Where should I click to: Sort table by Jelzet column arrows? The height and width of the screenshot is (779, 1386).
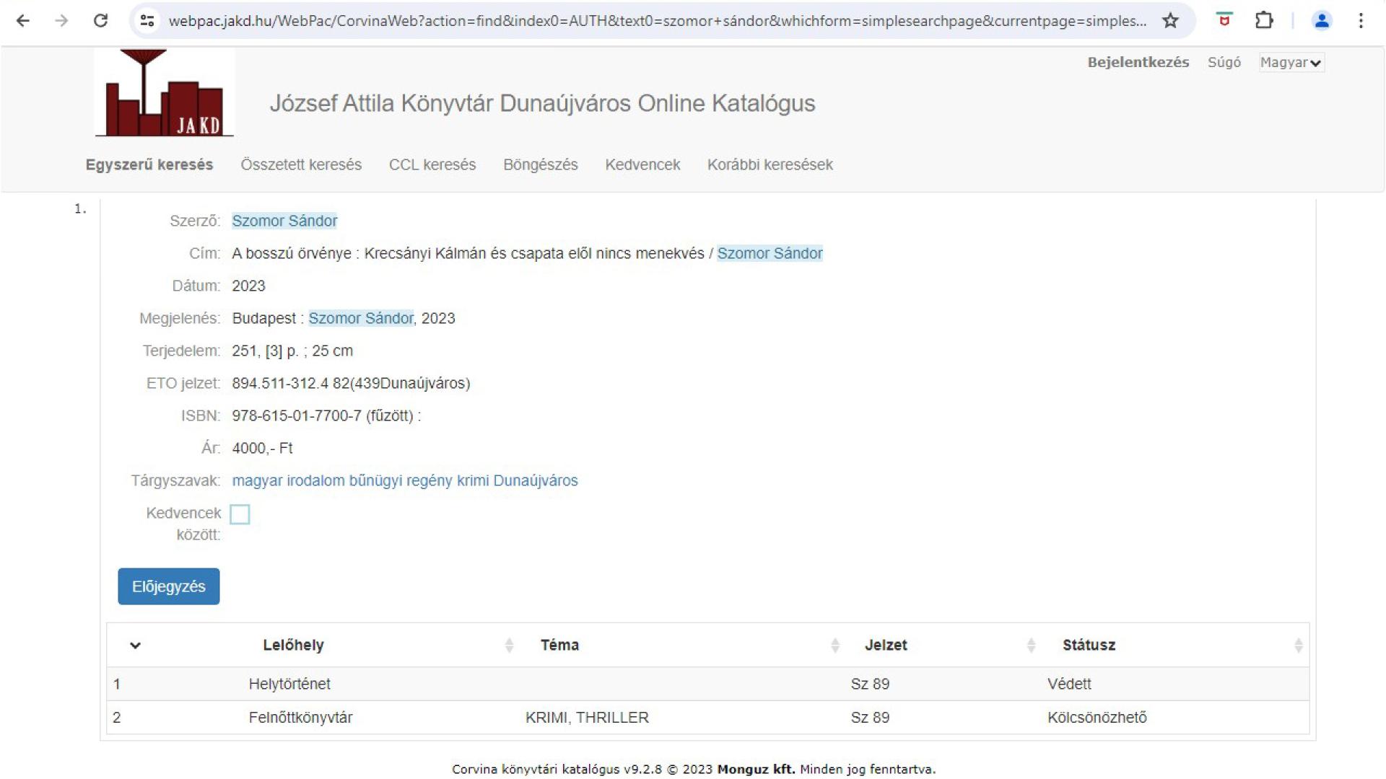pyautogui.click(x=1031, y=645)
